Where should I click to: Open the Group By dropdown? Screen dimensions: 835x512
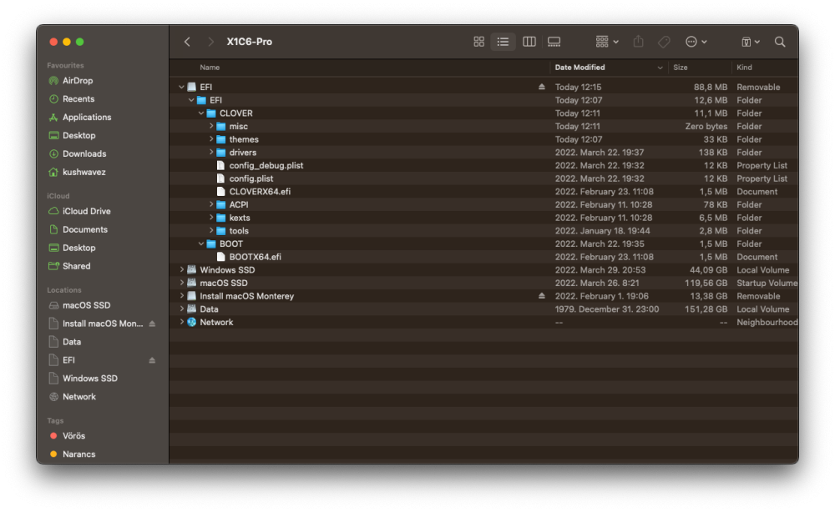[606, 42]
